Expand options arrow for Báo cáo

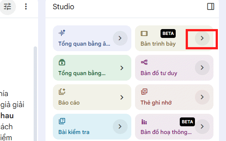pos(122,98)
